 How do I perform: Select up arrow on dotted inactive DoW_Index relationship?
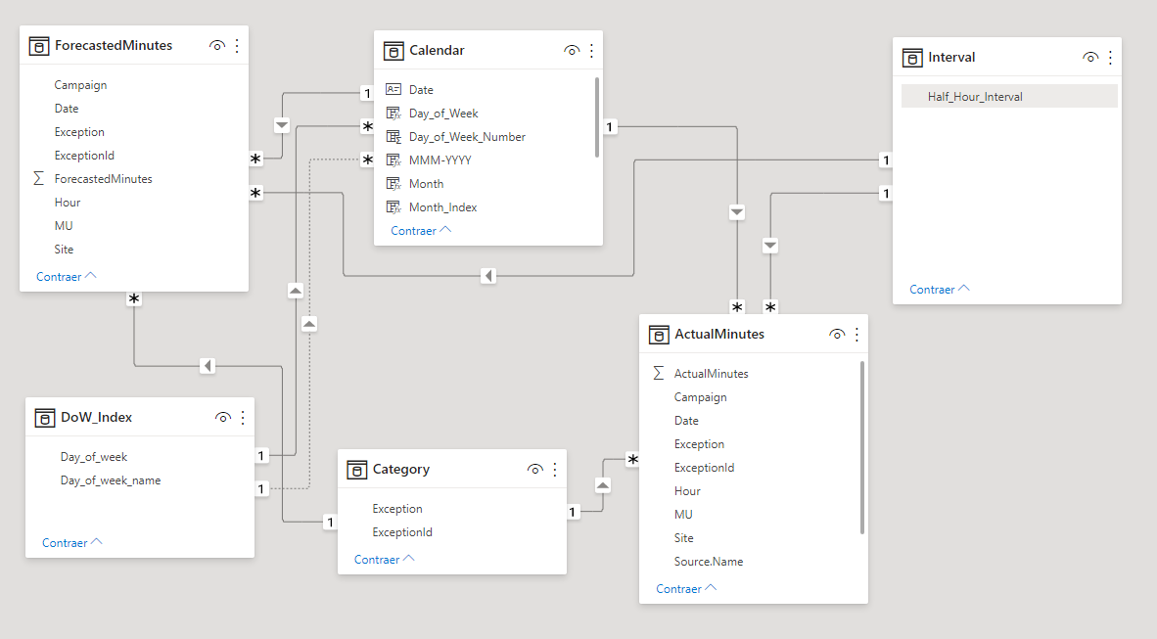coord(309,324)
